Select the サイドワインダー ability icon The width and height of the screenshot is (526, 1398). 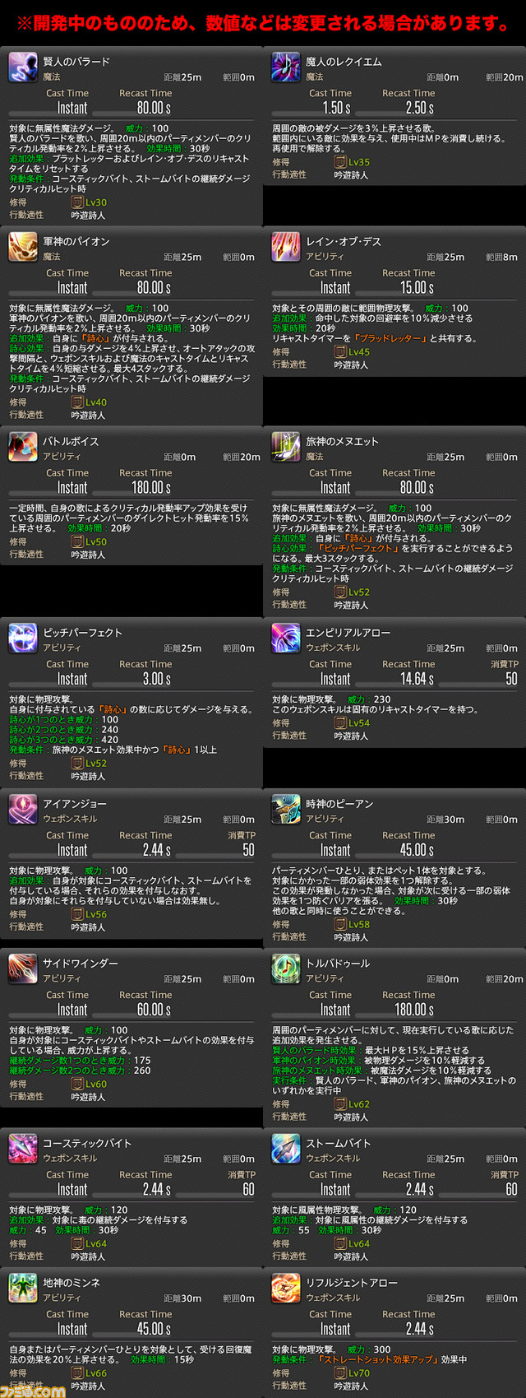[23, 970]
